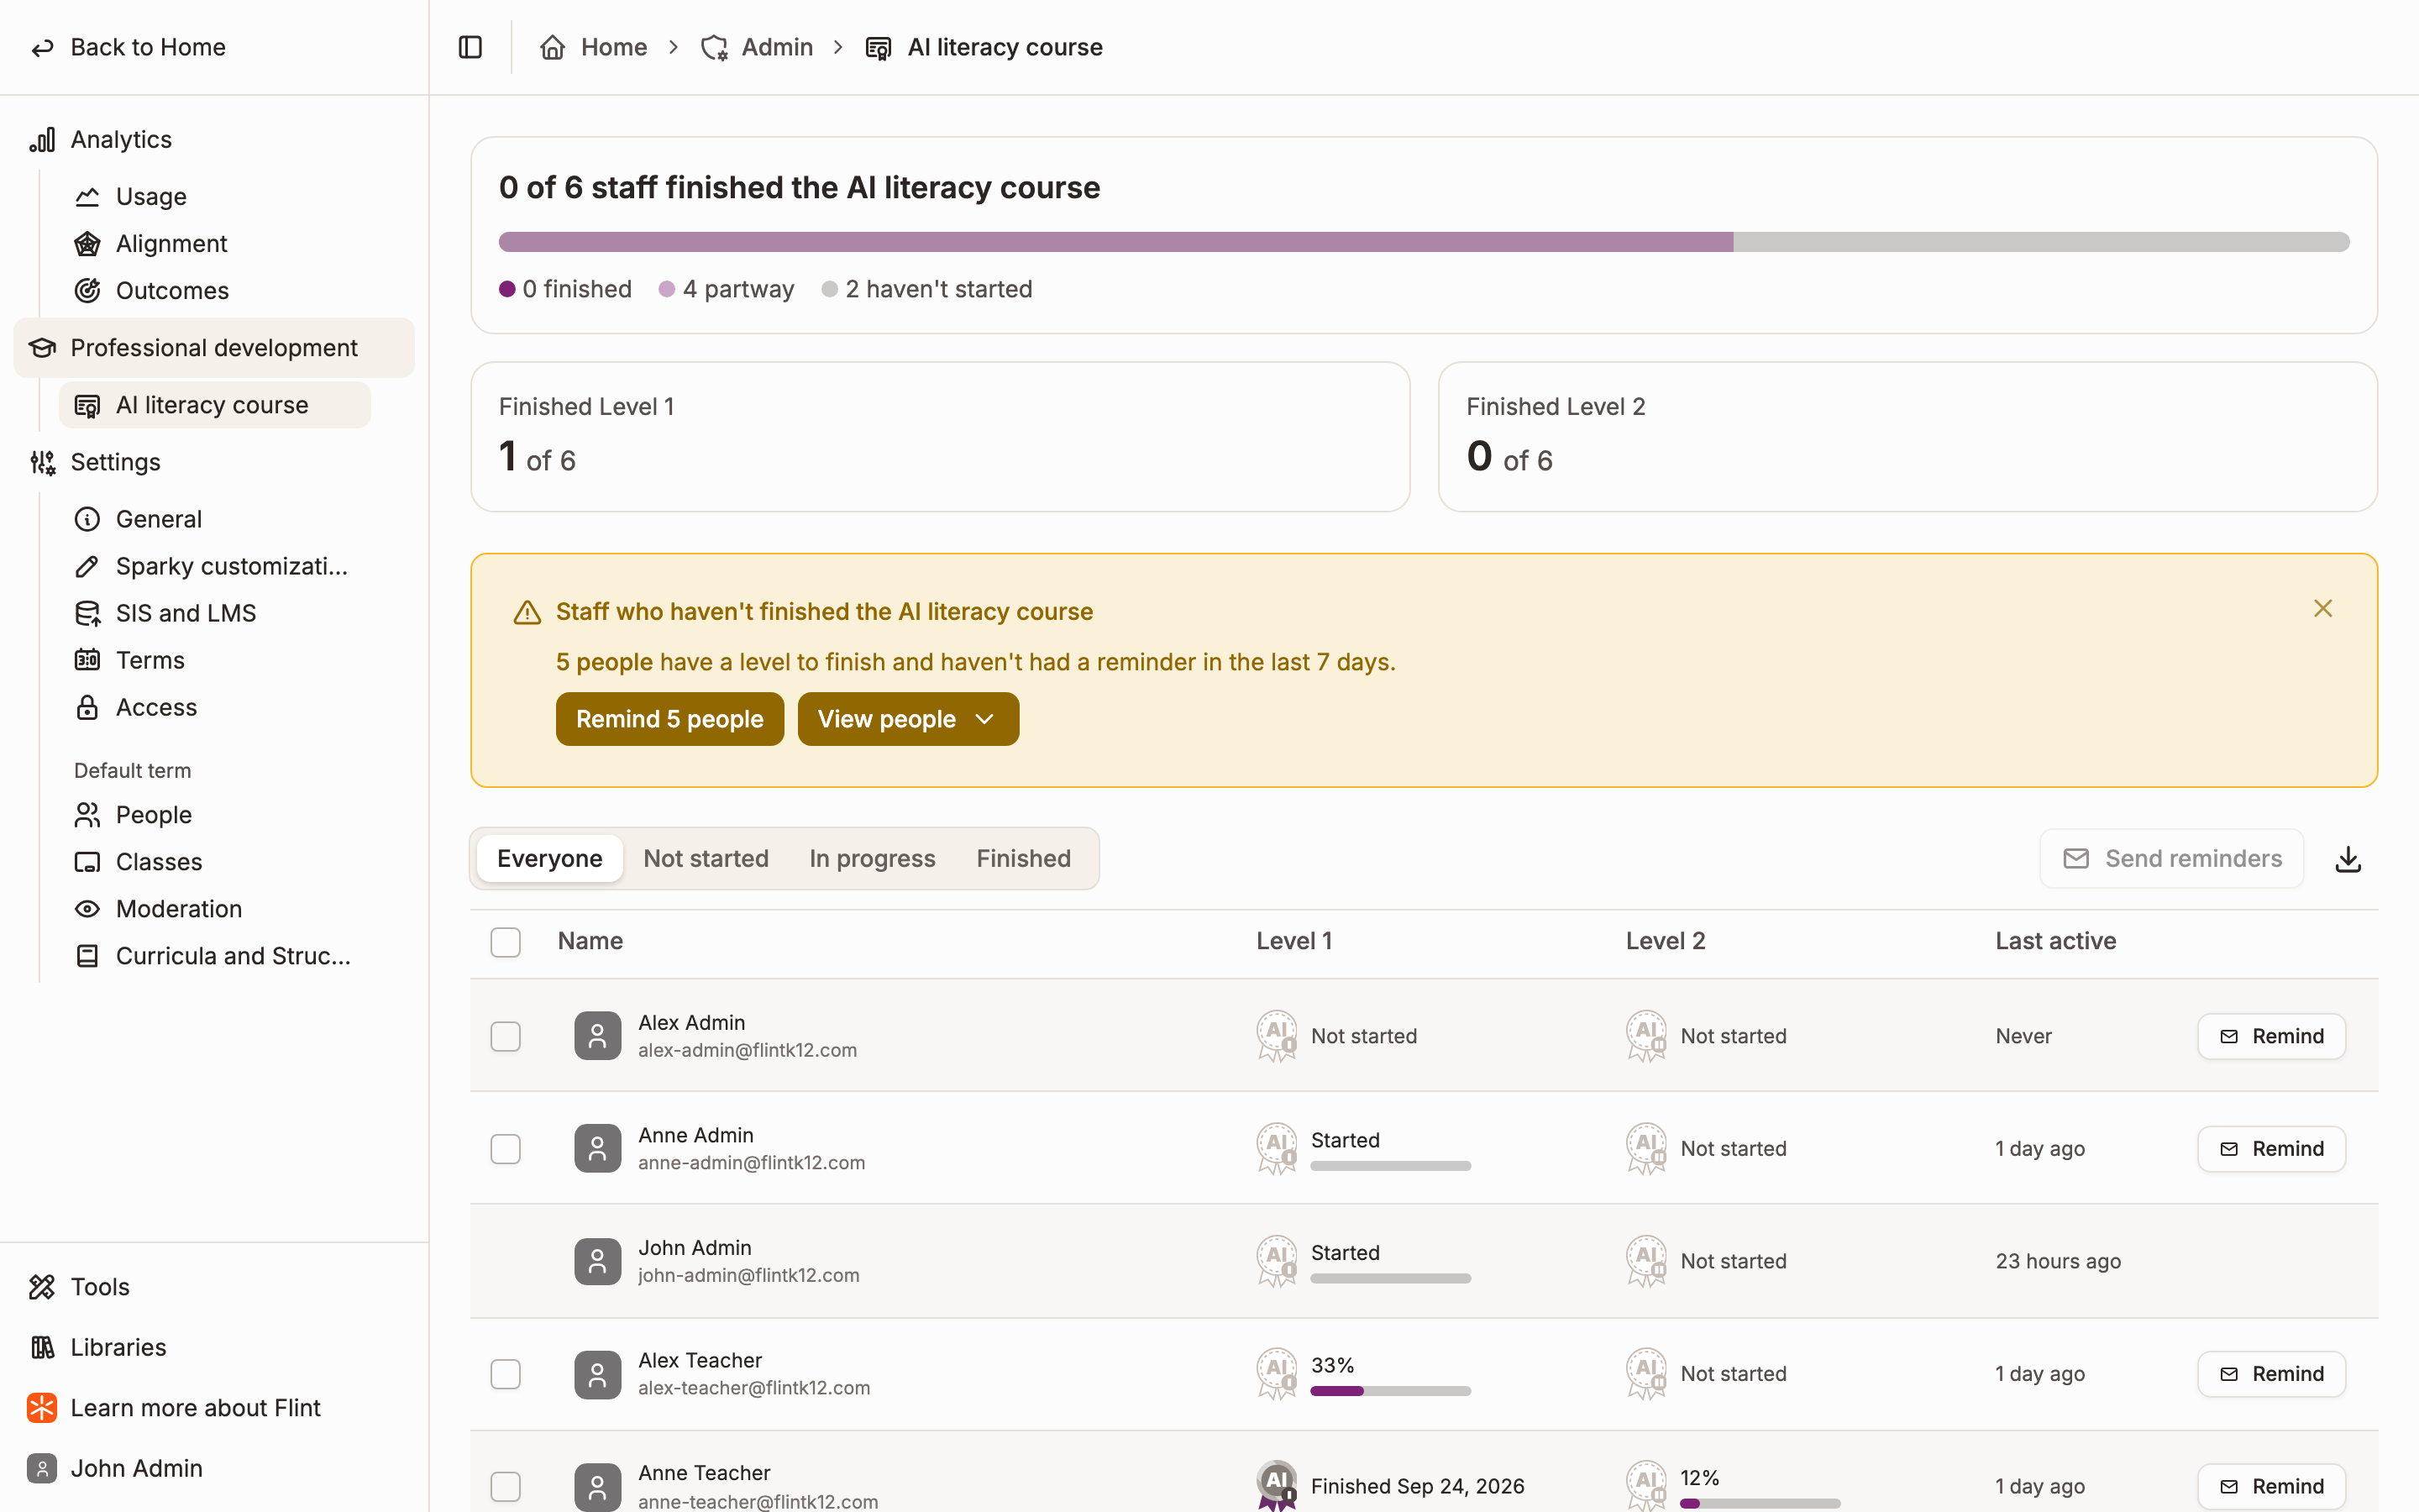Open SIS and LMS database icon
2419x1512 pixels.
click(x=87, y=613)
